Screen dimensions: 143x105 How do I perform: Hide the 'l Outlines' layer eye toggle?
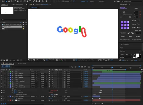[x=1, y=76]
